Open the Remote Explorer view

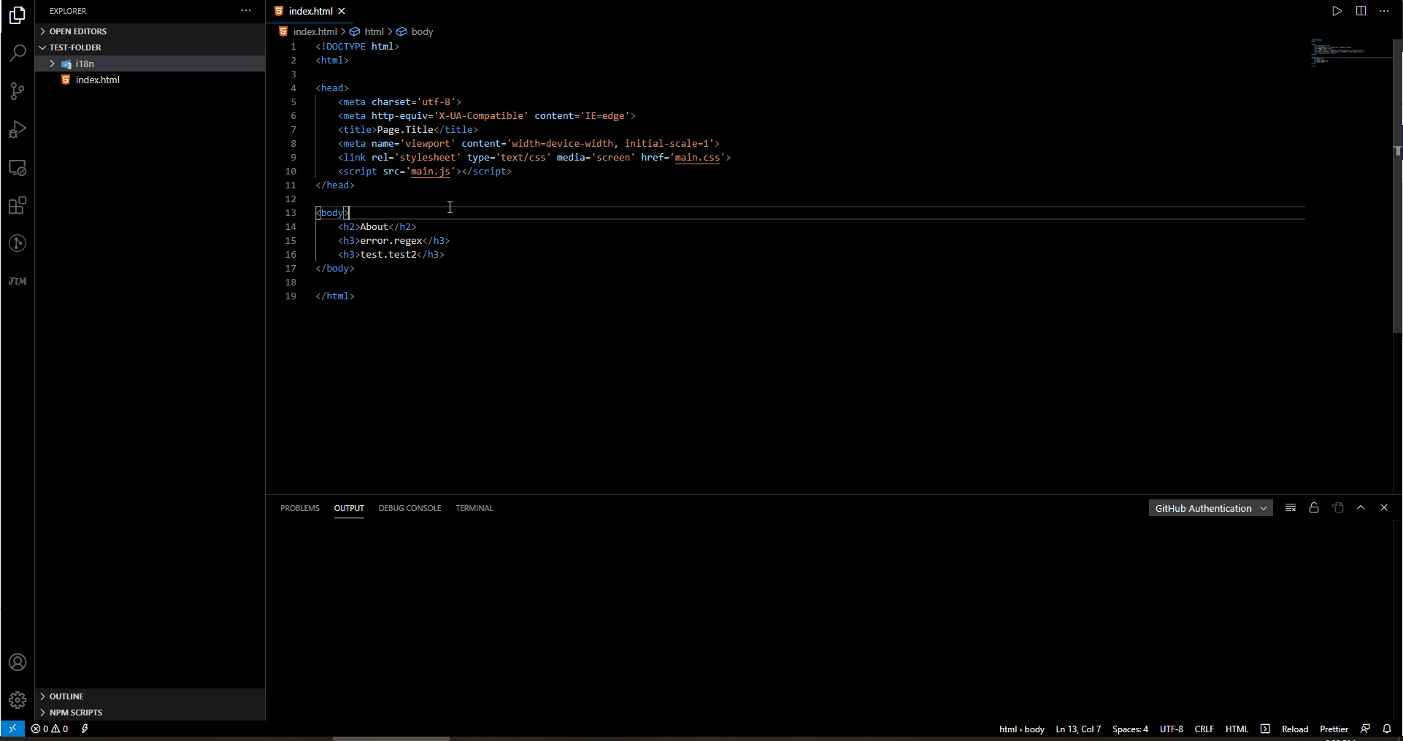pyautogui.click(x=18, y=167)
